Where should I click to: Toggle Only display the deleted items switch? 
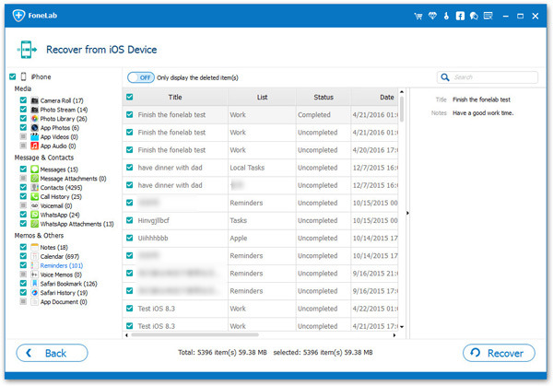point(141,77)
